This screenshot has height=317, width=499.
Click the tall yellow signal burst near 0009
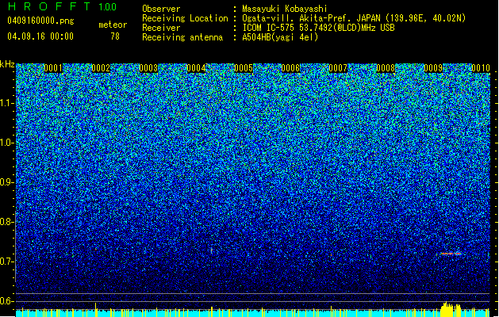(x=451, y=309)
